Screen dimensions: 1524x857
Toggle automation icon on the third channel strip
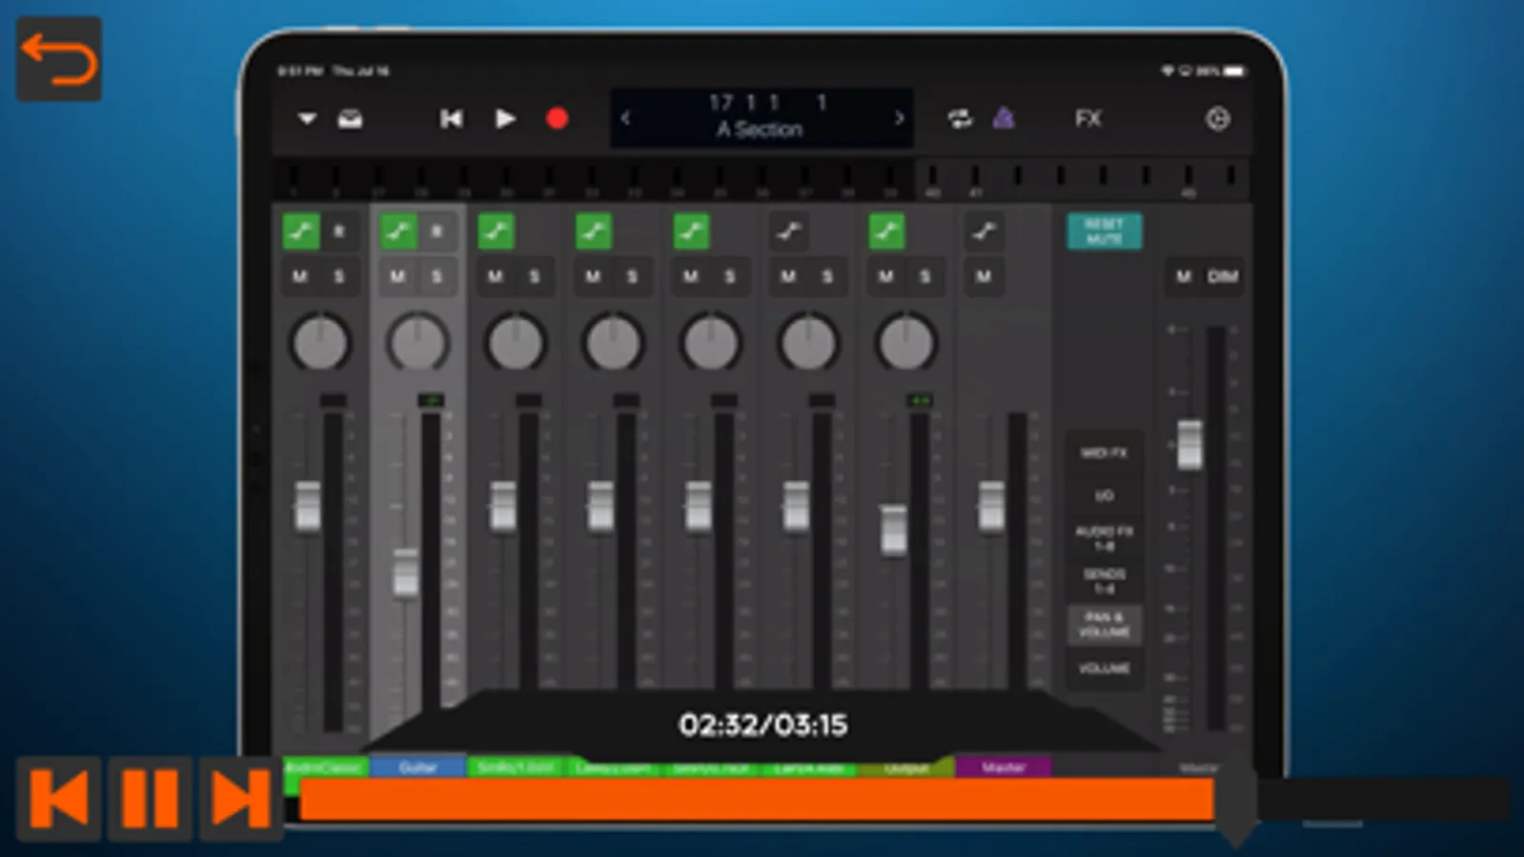[x=497, y=231]
